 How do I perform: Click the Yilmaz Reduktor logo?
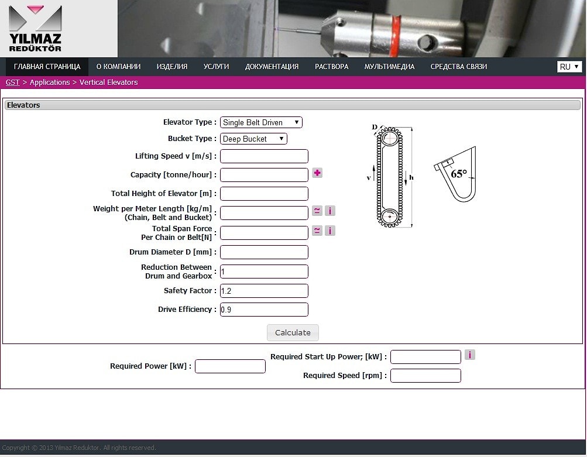pos(36,28)
